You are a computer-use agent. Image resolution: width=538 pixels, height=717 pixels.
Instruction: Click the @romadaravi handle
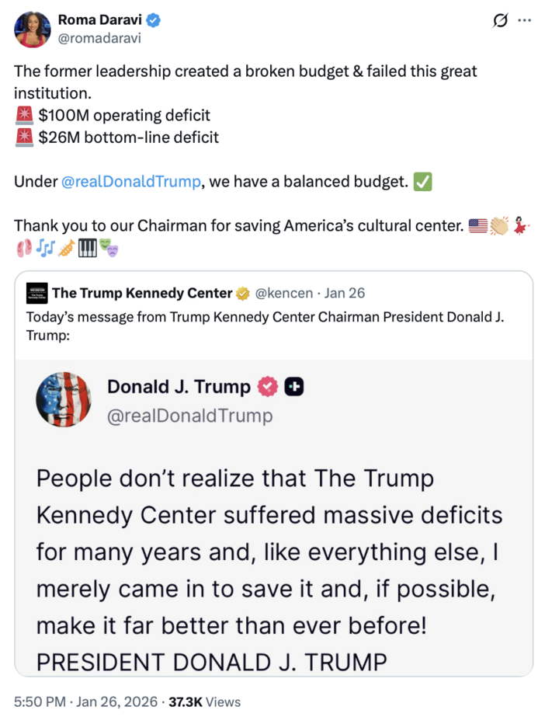coord(102,36)
